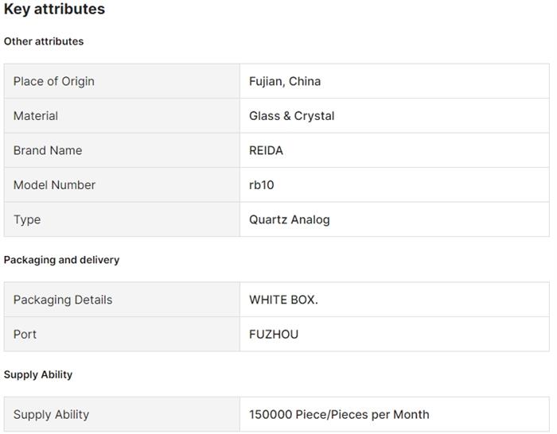Click the Fujian, China value
The image size is (557, 434).
pyautogui.click(x=285, y=81)
